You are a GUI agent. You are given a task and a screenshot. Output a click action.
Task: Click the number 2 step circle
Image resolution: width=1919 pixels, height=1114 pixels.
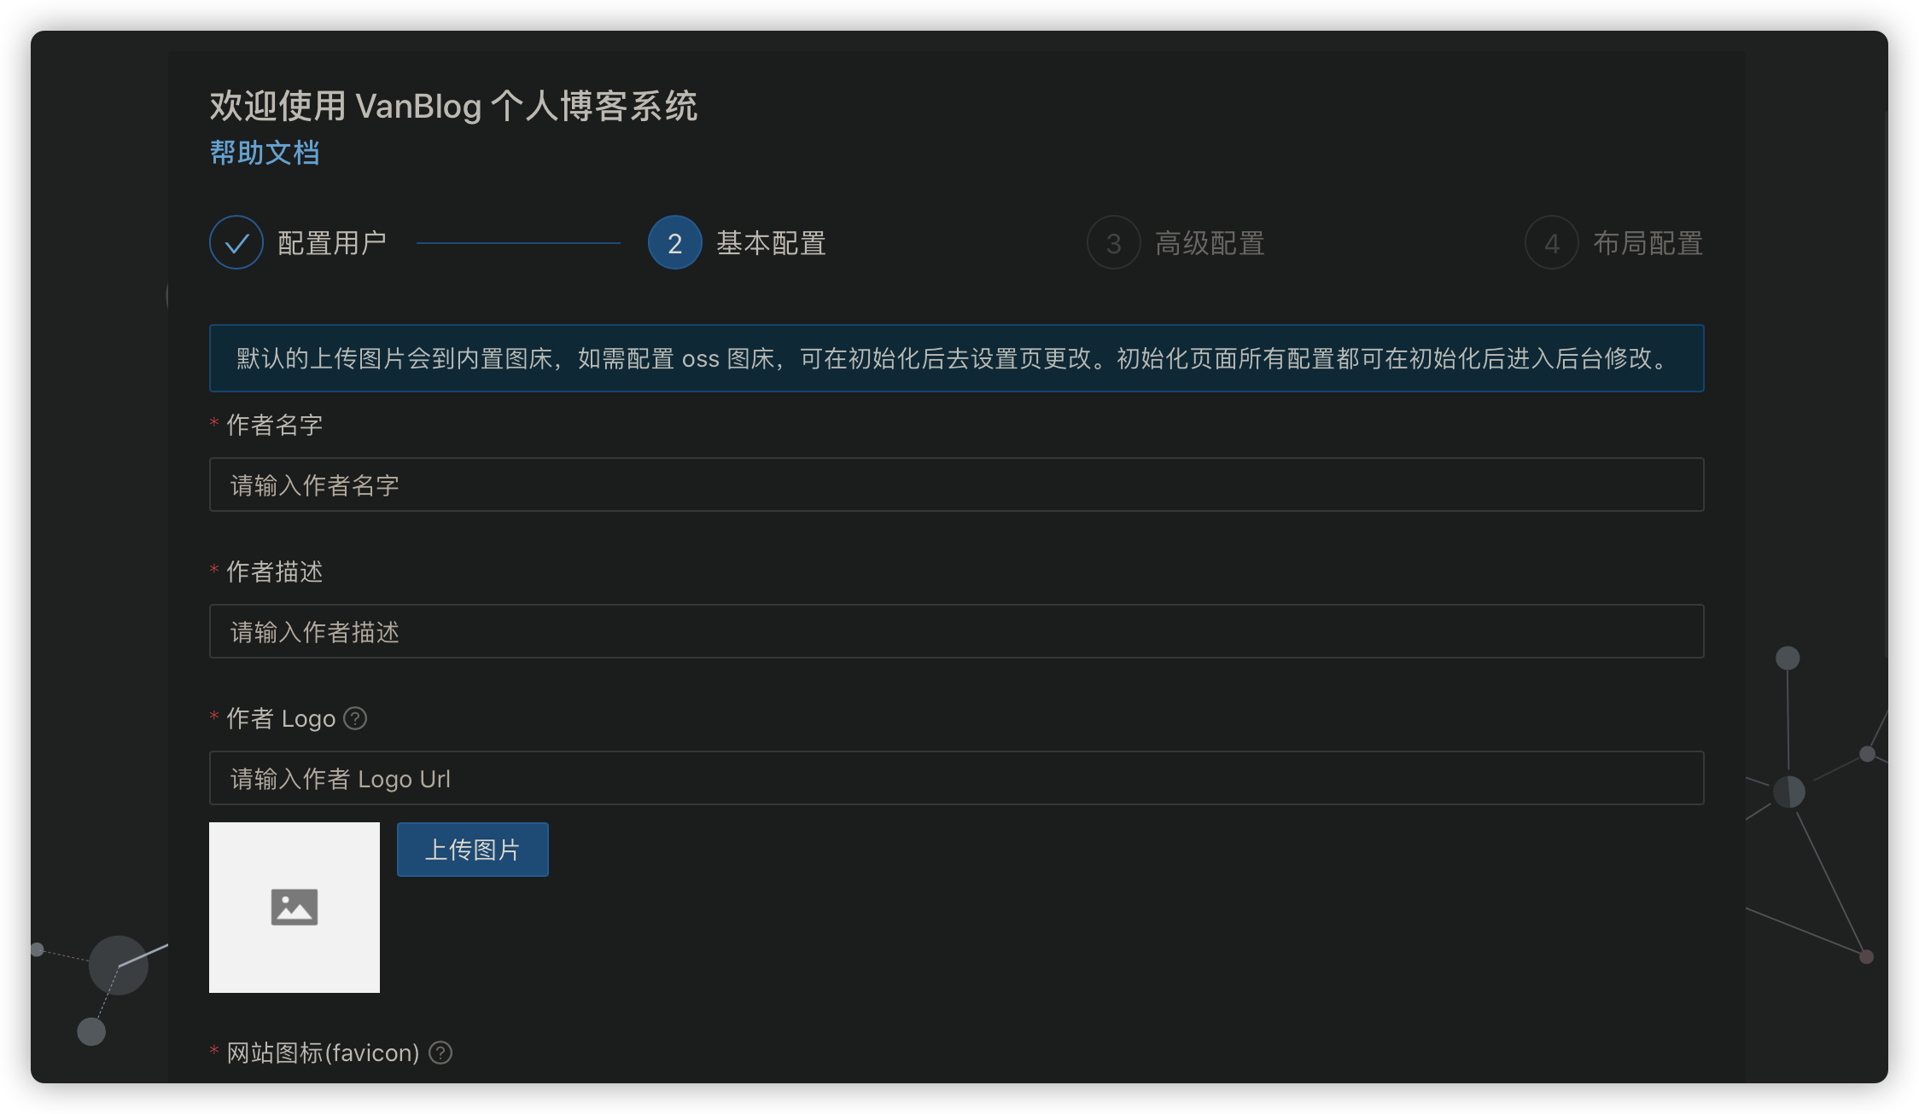pyautogui.click(x=674, y=243)
